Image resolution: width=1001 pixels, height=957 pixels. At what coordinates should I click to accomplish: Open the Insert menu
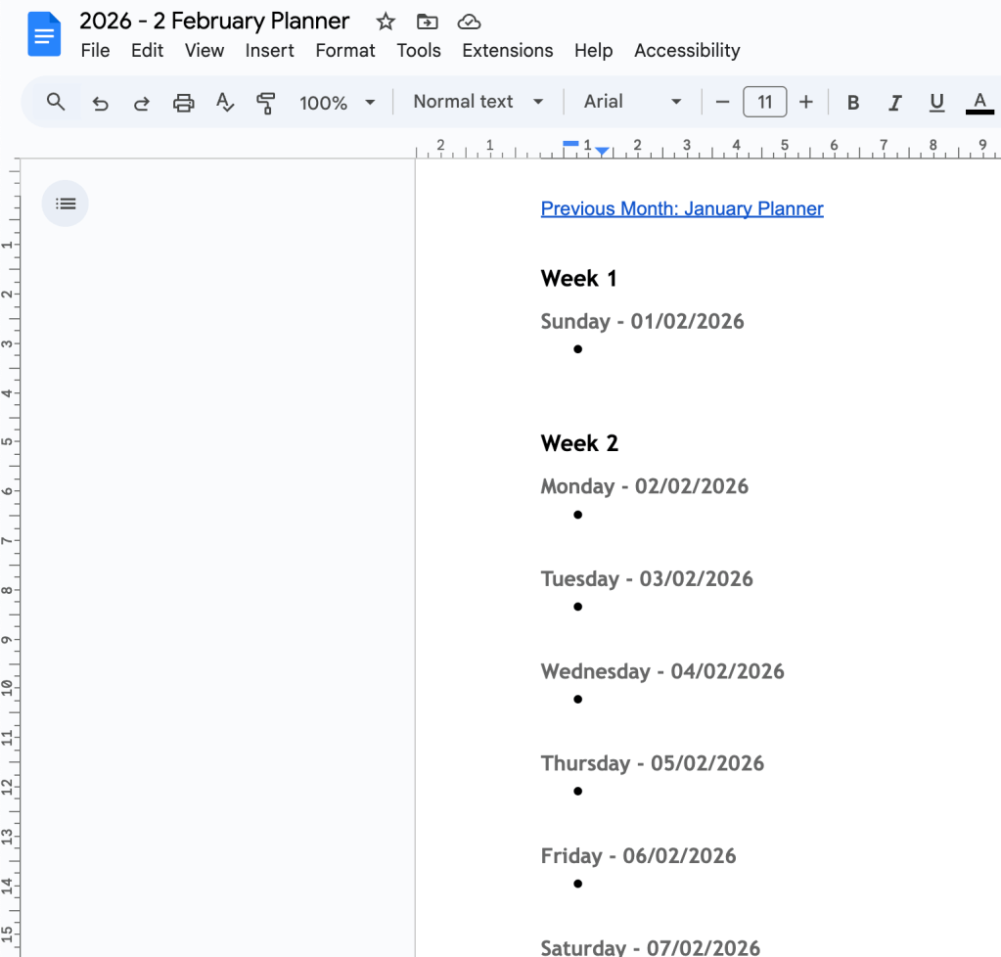269,51
